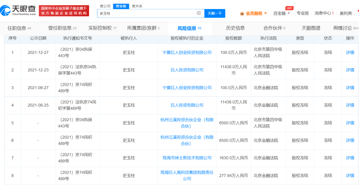View 详情 for row 8
Screen dimensions: 359x185
point(350,176)
